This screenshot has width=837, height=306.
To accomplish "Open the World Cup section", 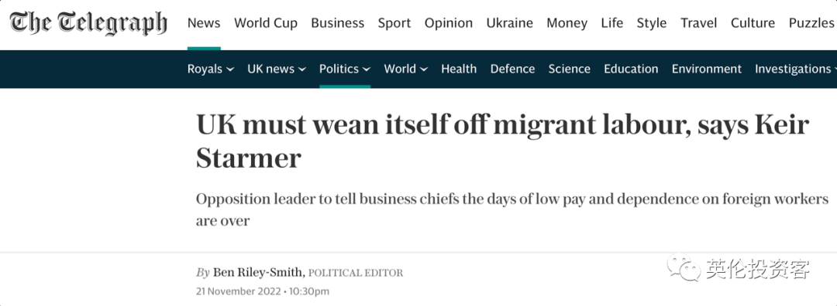I will click(266, 23).
